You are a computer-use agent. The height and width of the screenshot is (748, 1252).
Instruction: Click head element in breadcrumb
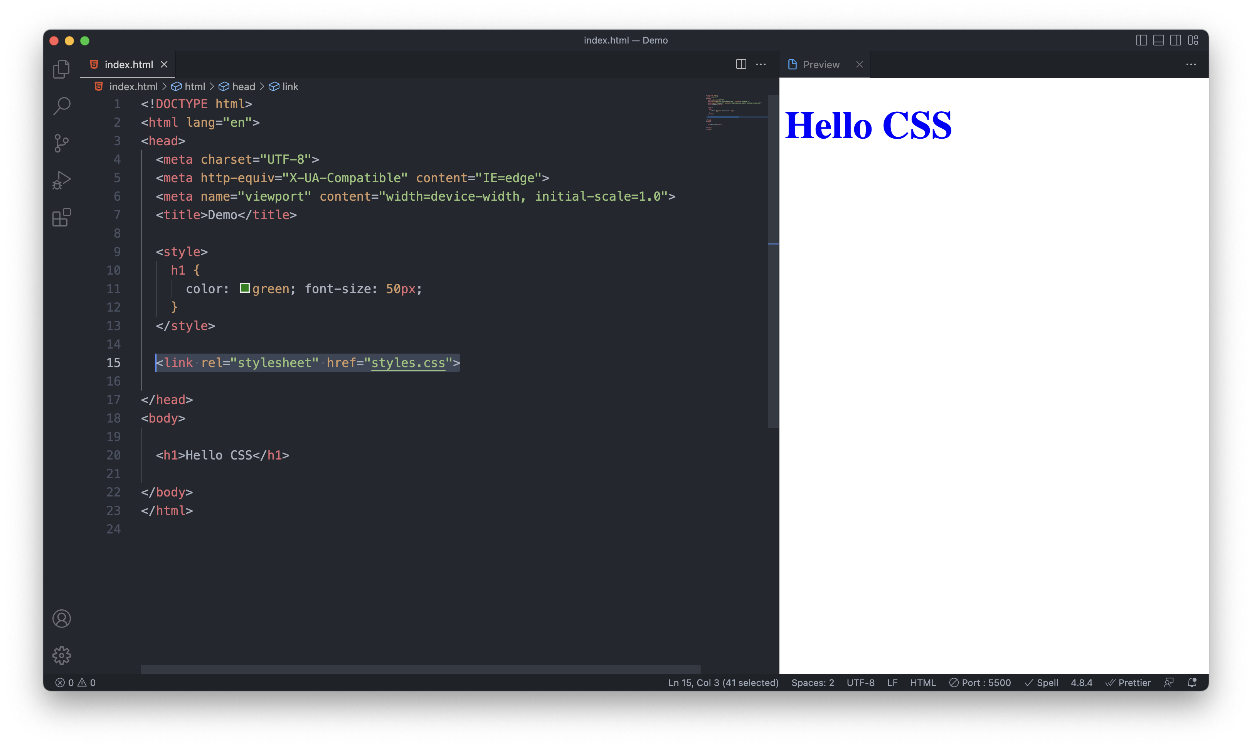237,87
